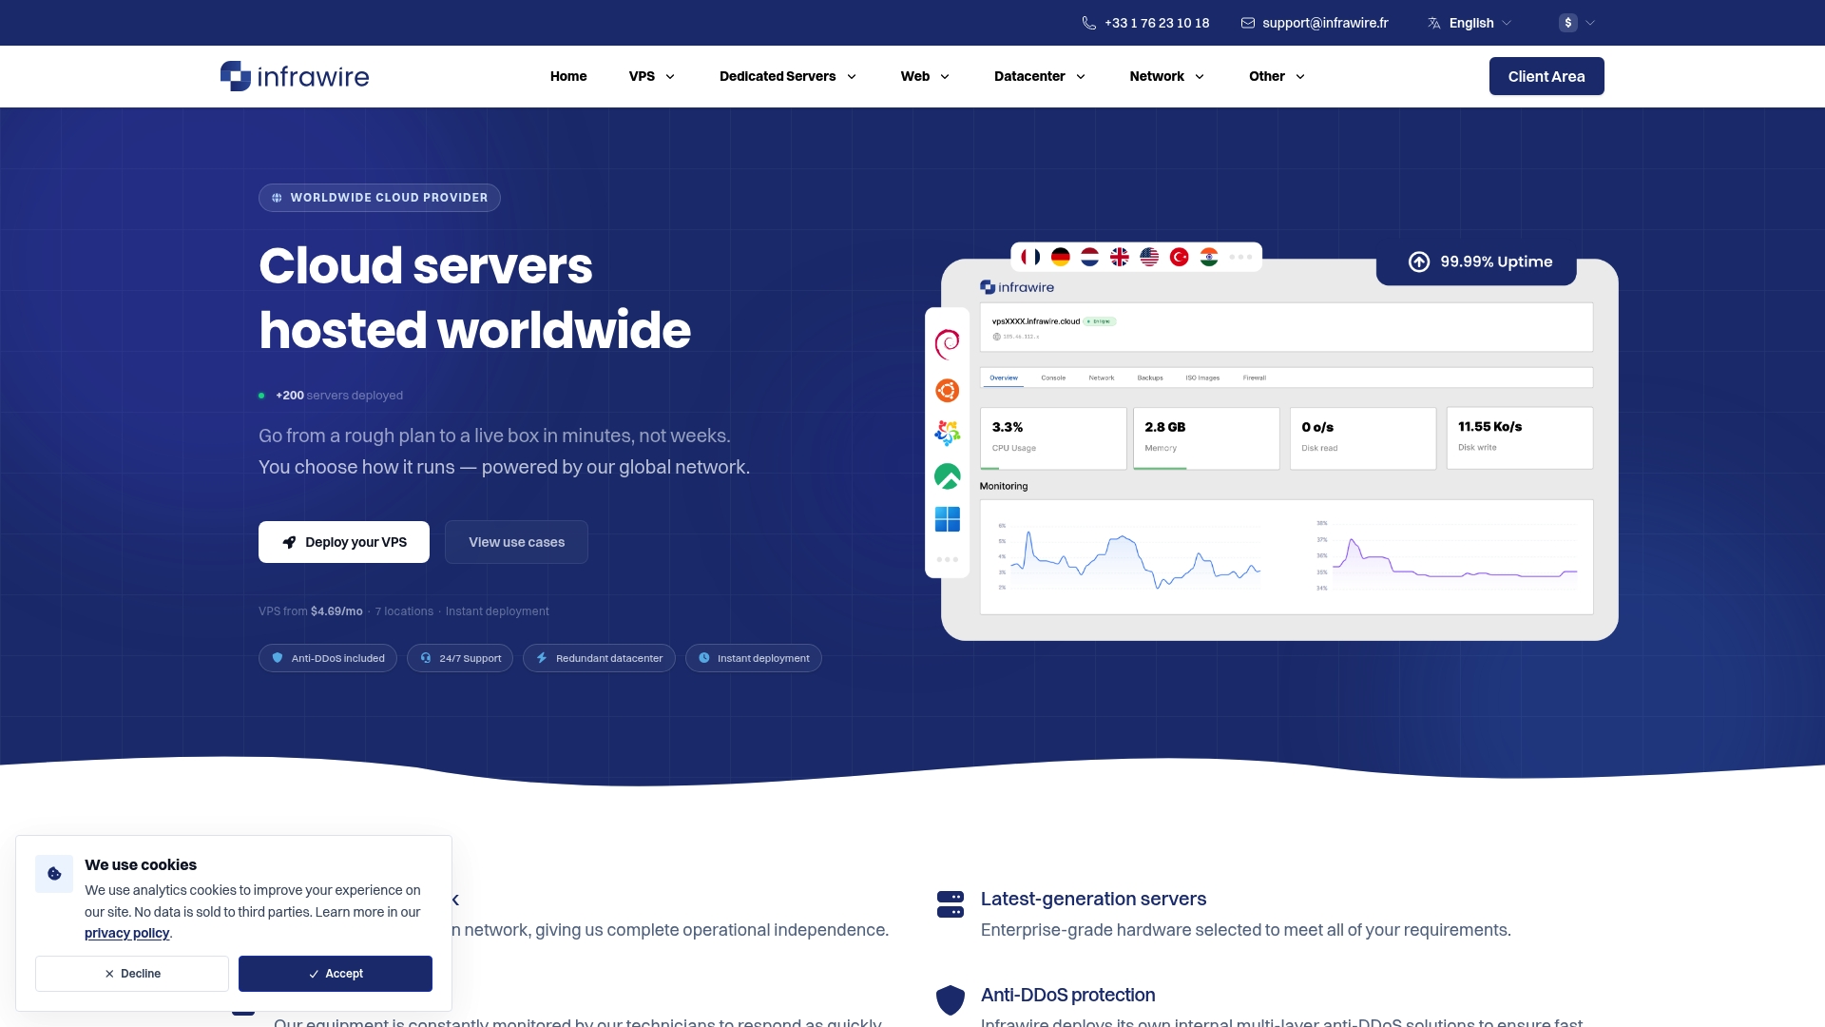Click the shield icon beside Anti-DDoS protection
Viewport: 1825px width, 1027px height.
point(951,1000)
